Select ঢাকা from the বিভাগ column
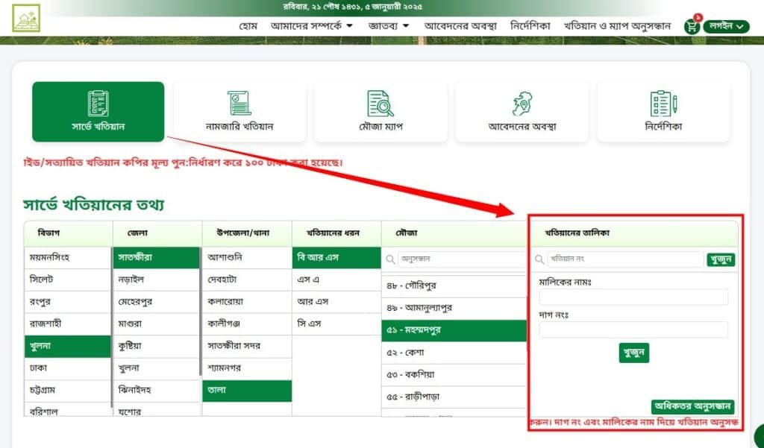Viewport: 764px width, 448px height. [x=67, y=368]
